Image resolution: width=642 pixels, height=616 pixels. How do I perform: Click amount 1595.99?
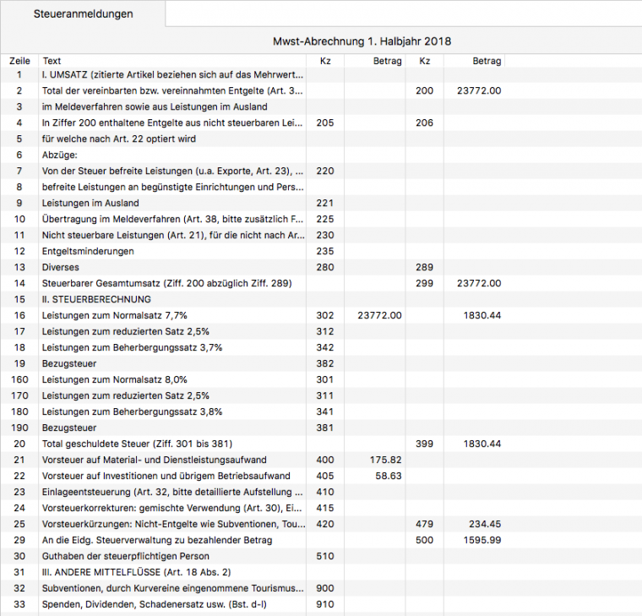click(482, 540)
